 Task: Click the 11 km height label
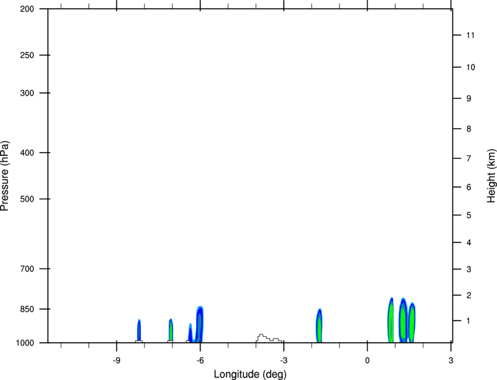(471, 35)
